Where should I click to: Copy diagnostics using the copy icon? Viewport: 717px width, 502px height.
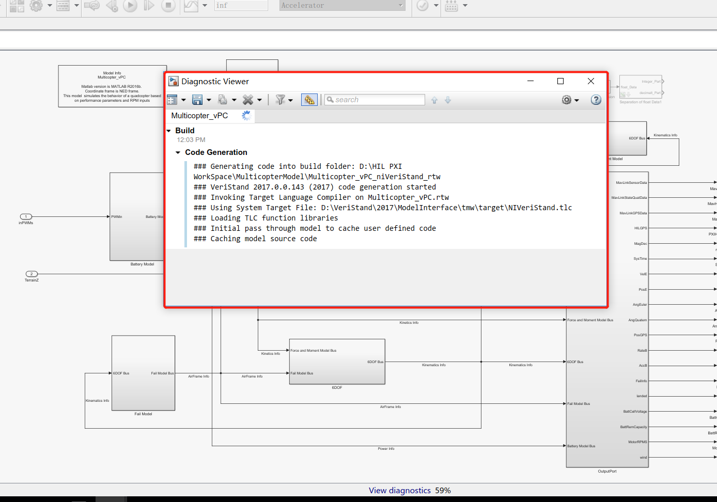222,100
